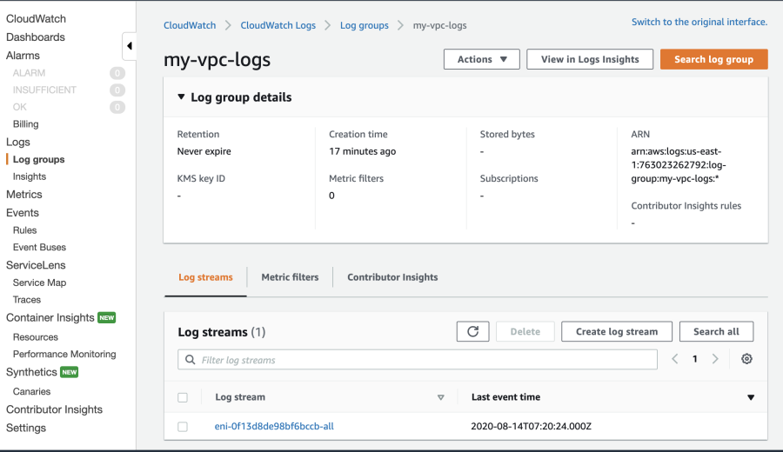The width and height of the screenshot is (783, 452).
Task: Open Contributor Insights in the sidebar
Action: point(54,409)
